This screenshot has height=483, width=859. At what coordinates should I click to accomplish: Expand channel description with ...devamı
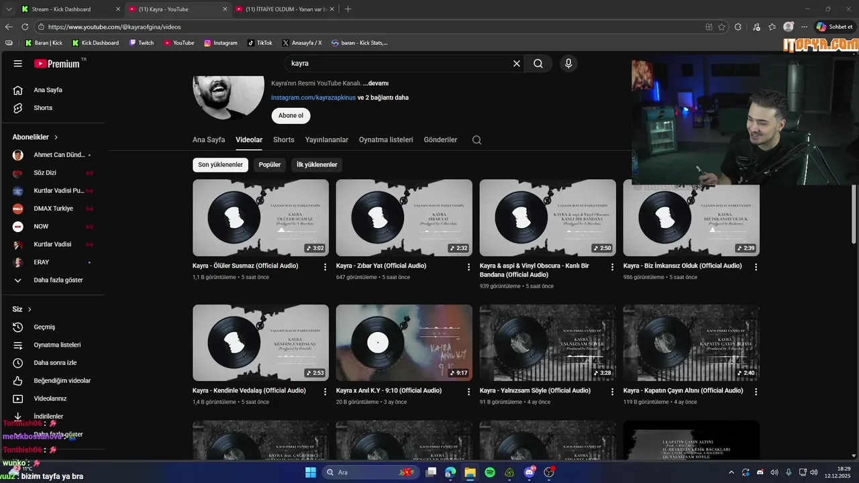[x=376, y=83]
